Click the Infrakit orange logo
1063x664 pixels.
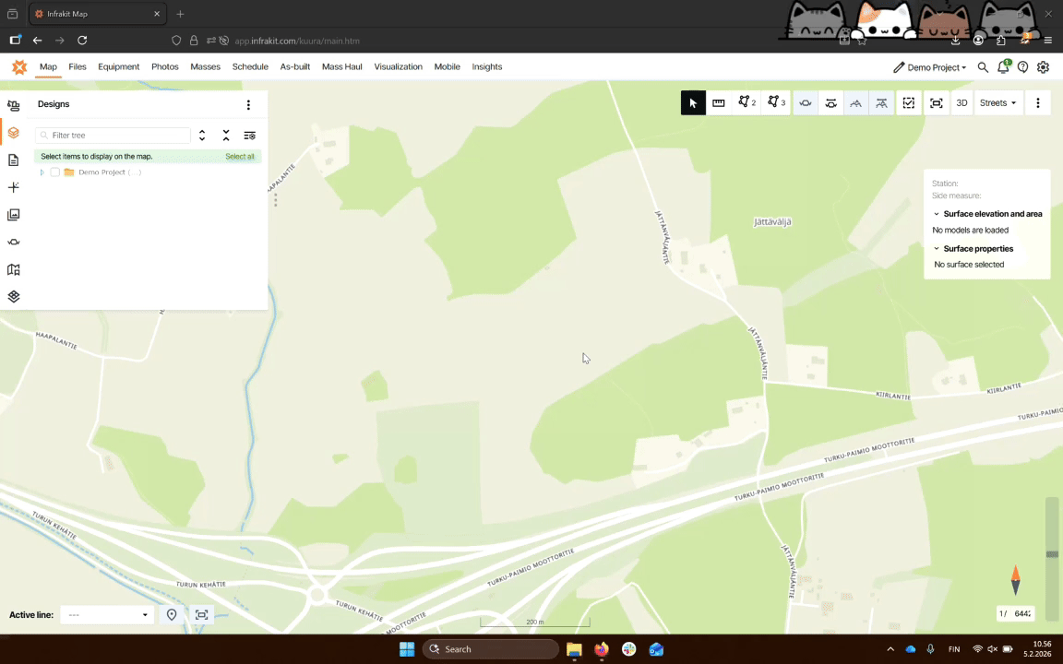pyautogui.click(x=19, y=67)
